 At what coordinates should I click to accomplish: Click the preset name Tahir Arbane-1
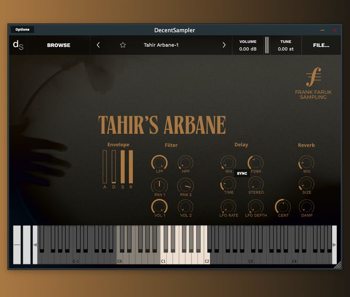(x=161, y=45)
